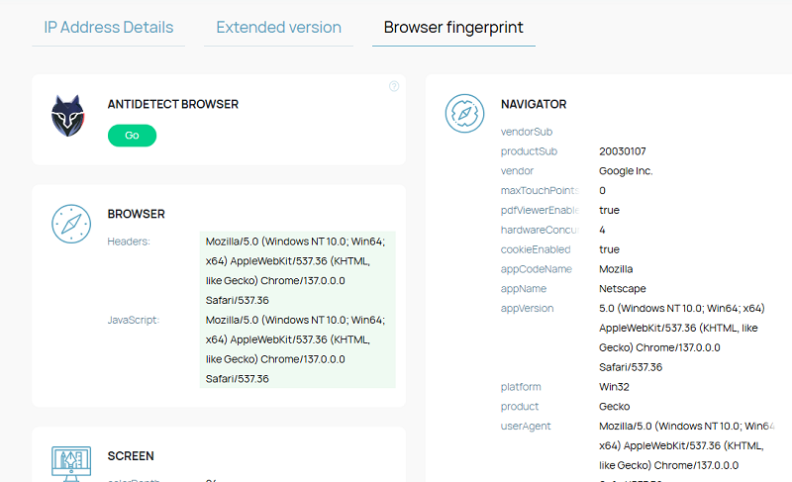This screenshot has width=792, height=482.
Task: Click the antidetect browser fox logo
Action: 67,116
